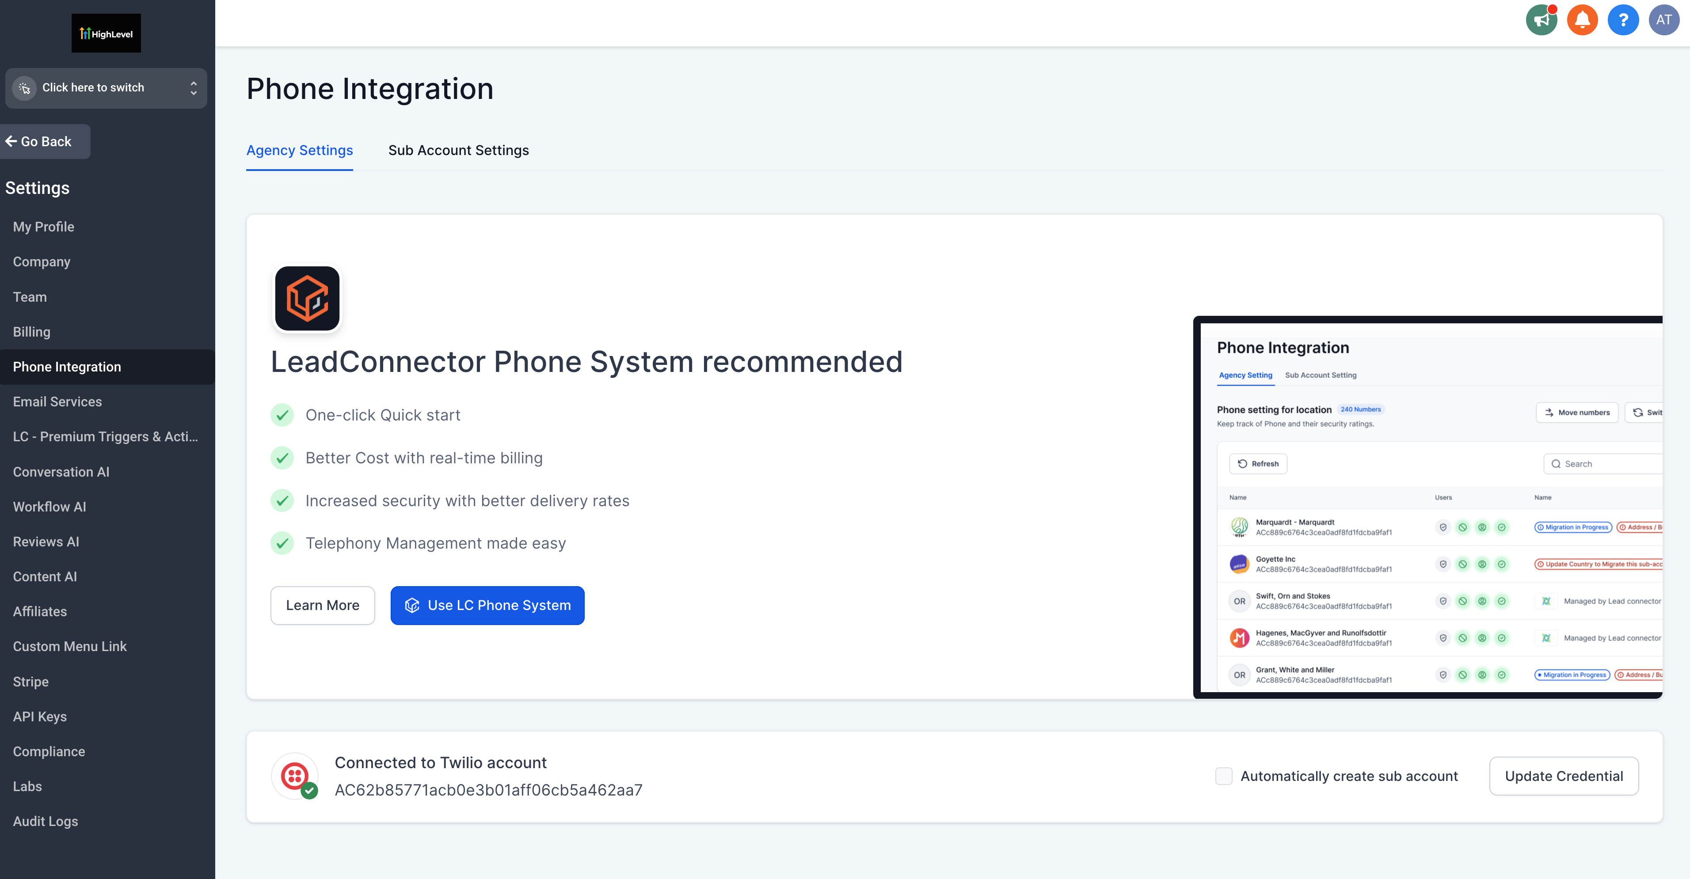1690x879 pixels.
Task: Click the Update Credential button
Action: coord(1564,776)
